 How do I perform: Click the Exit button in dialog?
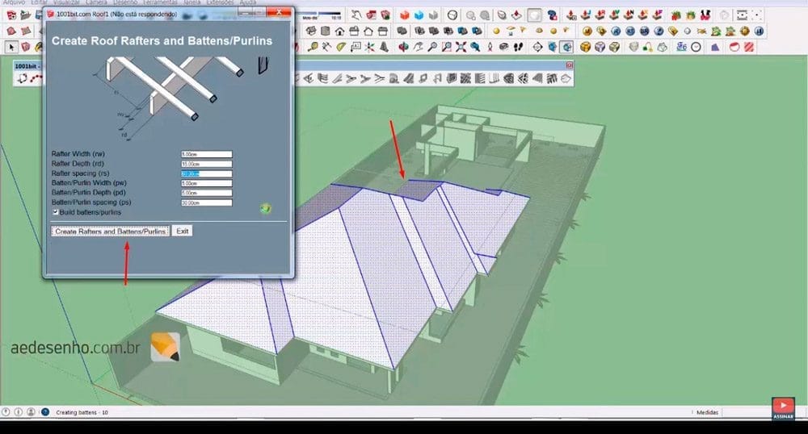pyautogui.click(x=183, y=231)
